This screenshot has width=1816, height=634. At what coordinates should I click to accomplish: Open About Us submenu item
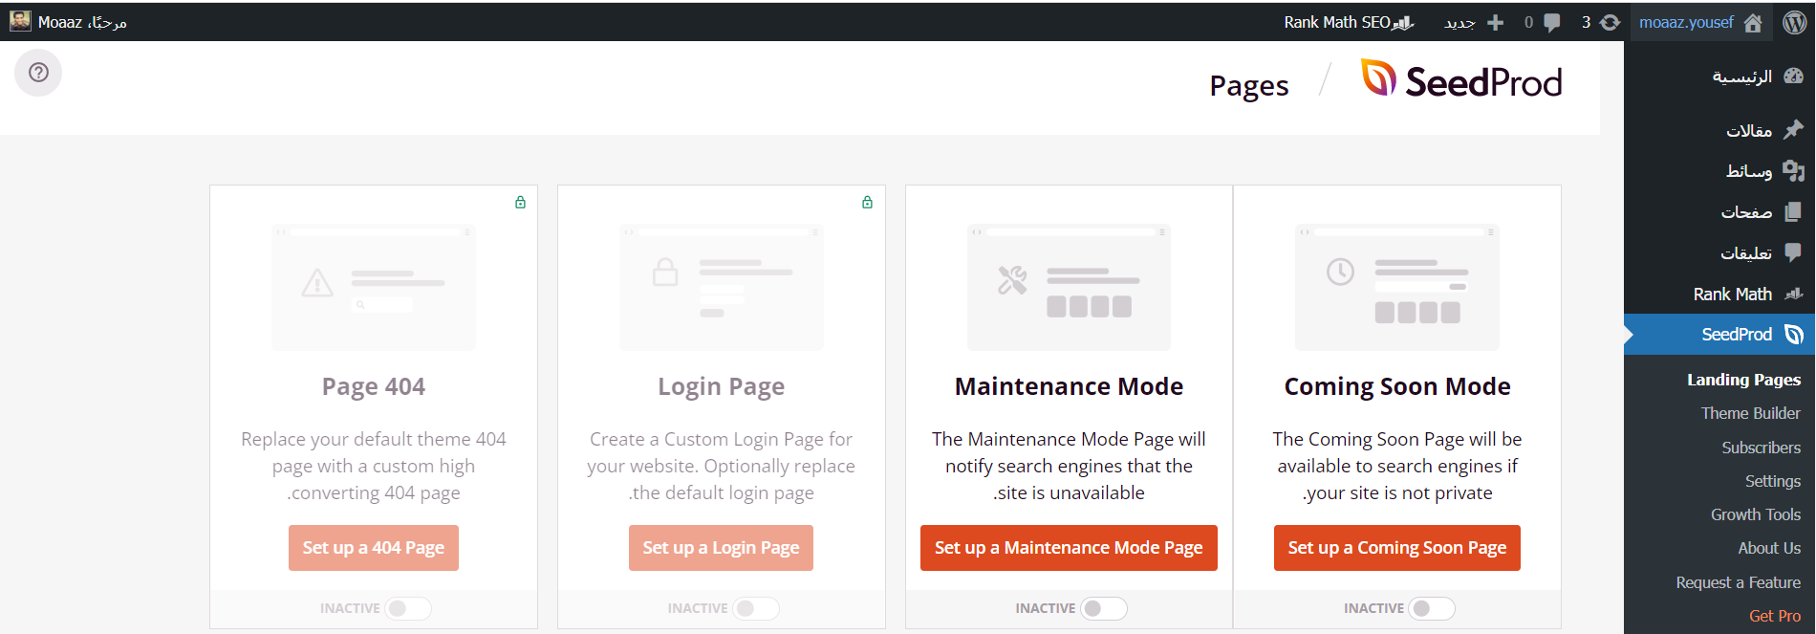1769,548
